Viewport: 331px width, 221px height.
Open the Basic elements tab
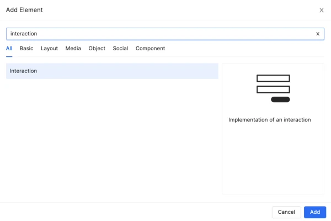[26, 49]
